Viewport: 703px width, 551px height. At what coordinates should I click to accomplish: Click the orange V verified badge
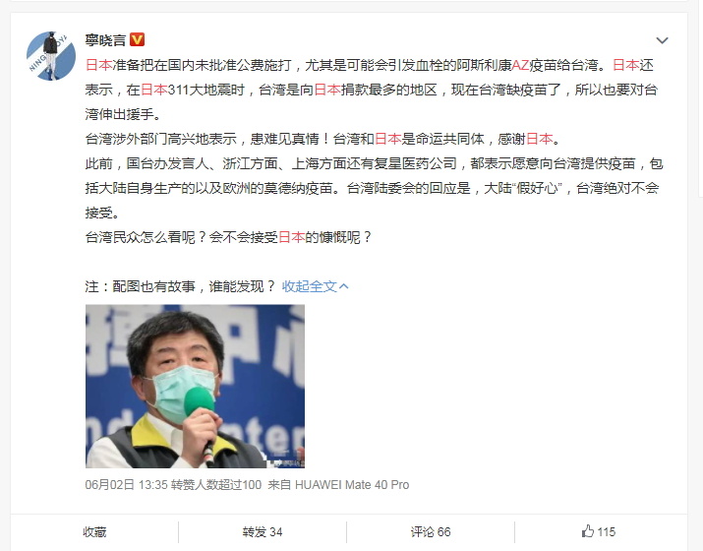pyautogui.click(x=138, y=40)
